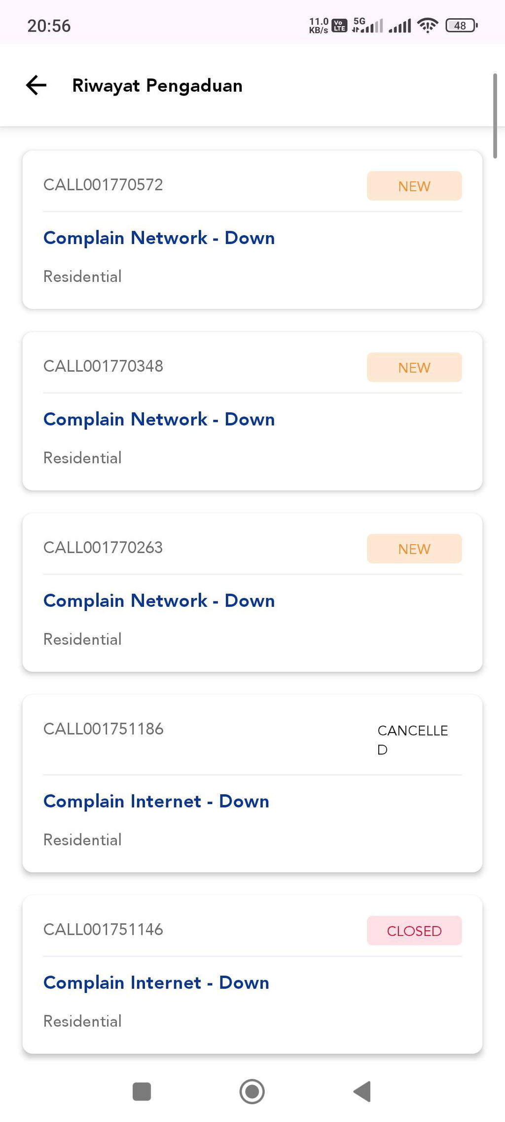Click the vertical scrollbar thumb
This screenshot has height=1122, width=505.
(495, 116)
